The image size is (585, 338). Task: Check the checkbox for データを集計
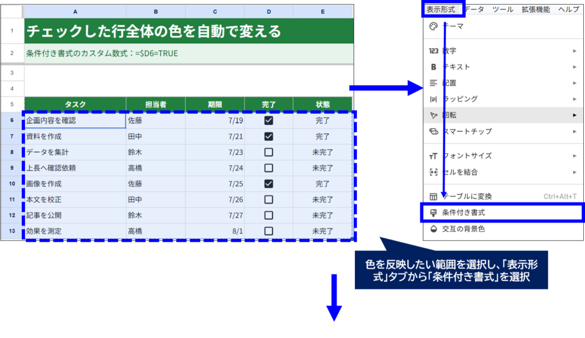point(269,152)
